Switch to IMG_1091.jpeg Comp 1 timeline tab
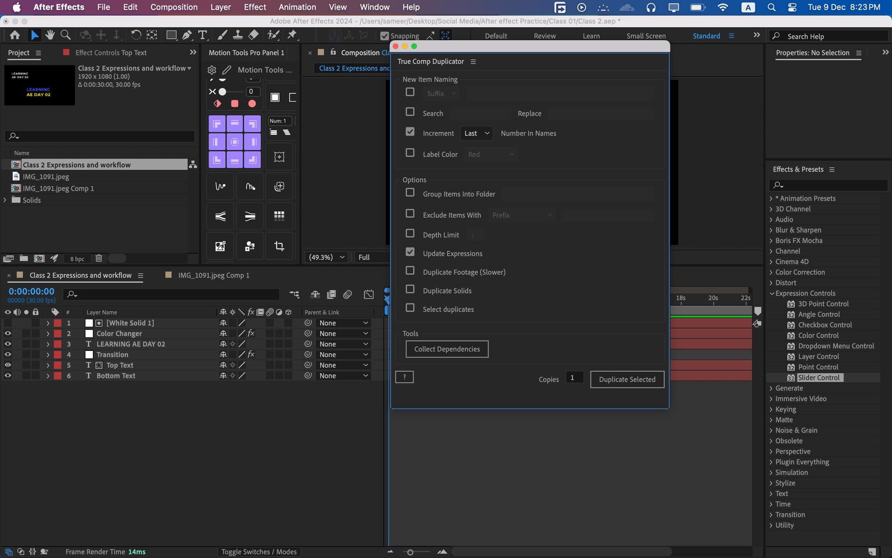The height and width of the screenshot is (558, 892). click(x=213, y=276)
